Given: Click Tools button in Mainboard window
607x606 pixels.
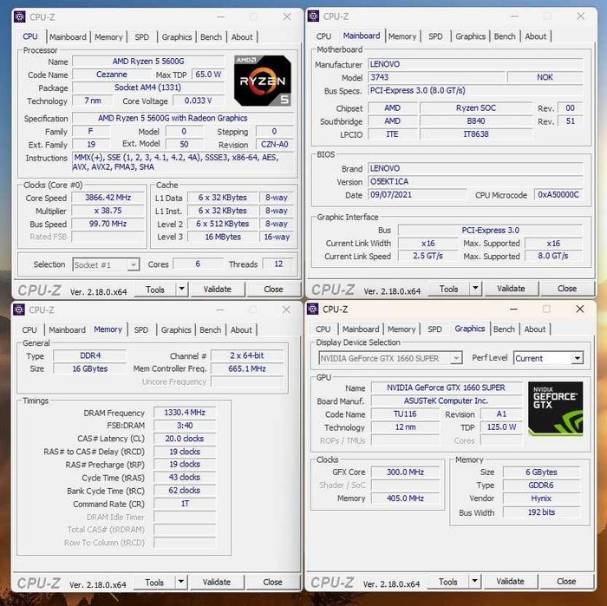Looking at the screenshot, I should tap(449, 289).
